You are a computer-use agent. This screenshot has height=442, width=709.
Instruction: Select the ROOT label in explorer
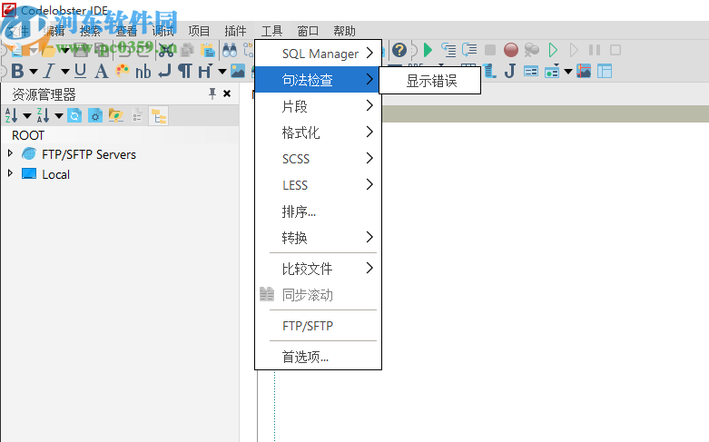click(x=27, y=135)
